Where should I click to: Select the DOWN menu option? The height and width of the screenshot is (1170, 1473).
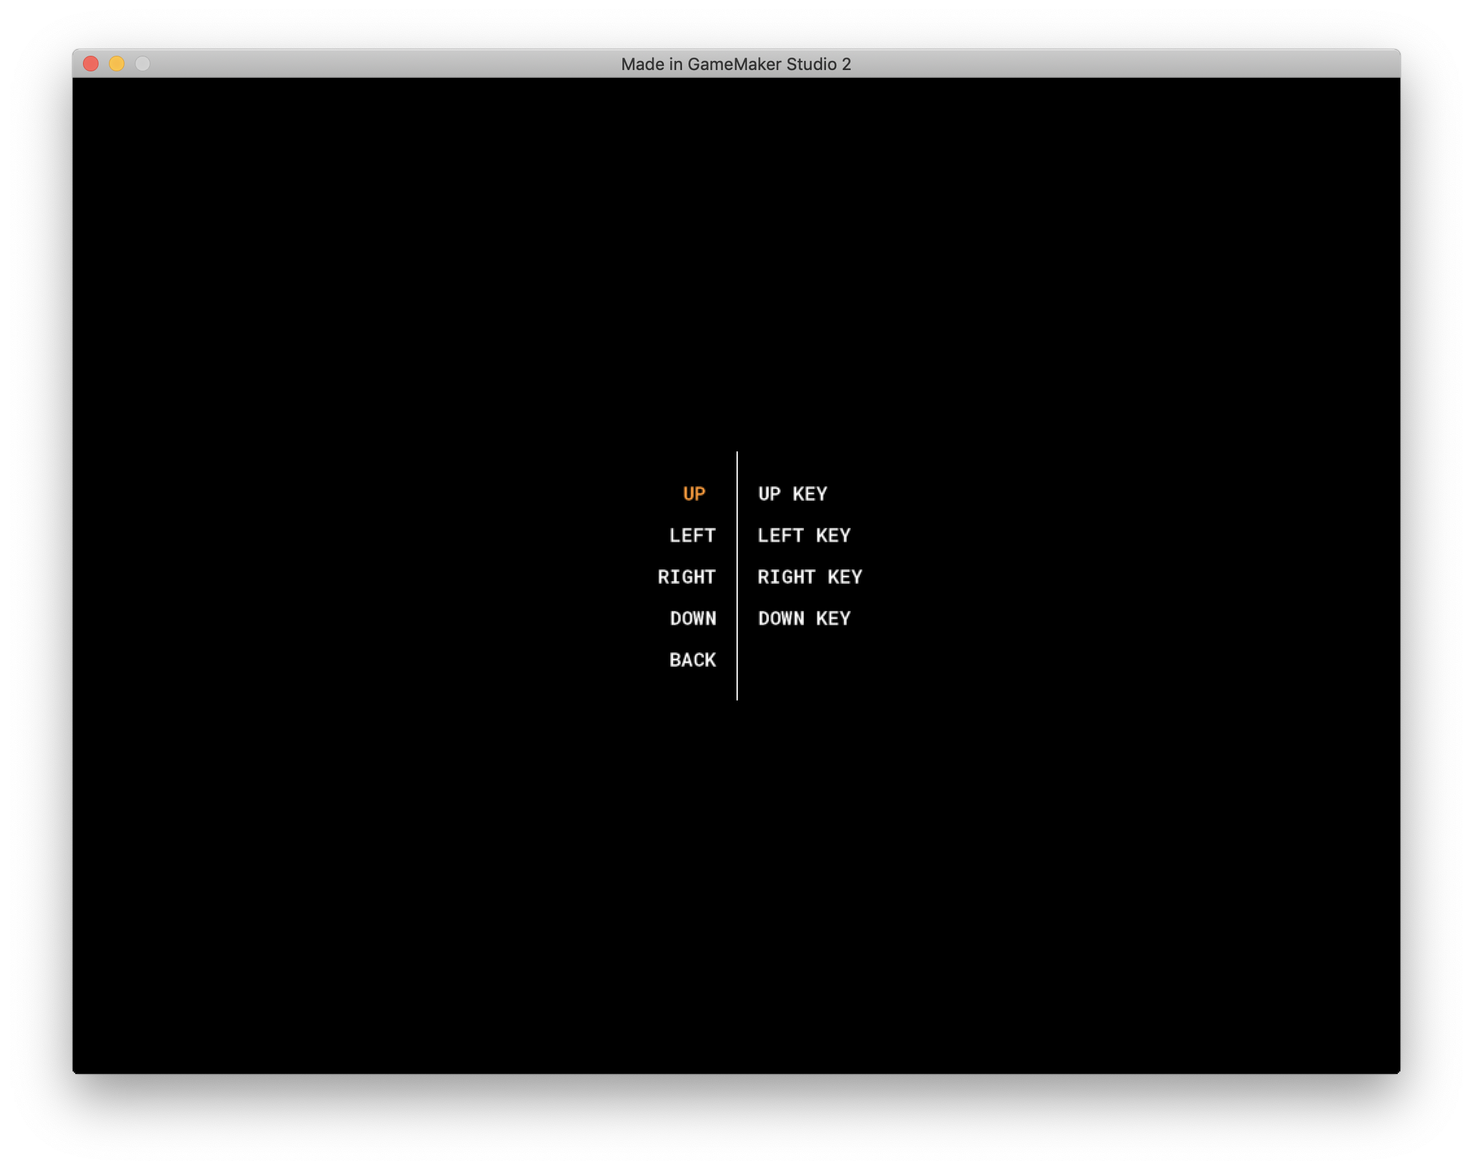(x=692, y=619)
